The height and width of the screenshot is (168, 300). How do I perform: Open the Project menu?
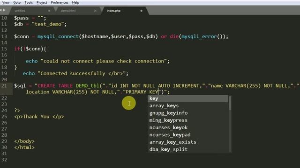[x=42, y=2]
